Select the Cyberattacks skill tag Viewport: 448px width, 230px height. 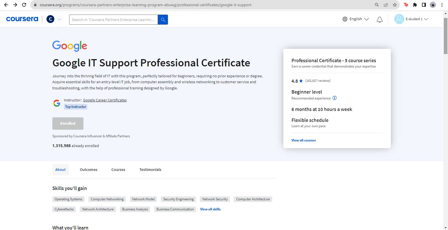click(64, 209)
